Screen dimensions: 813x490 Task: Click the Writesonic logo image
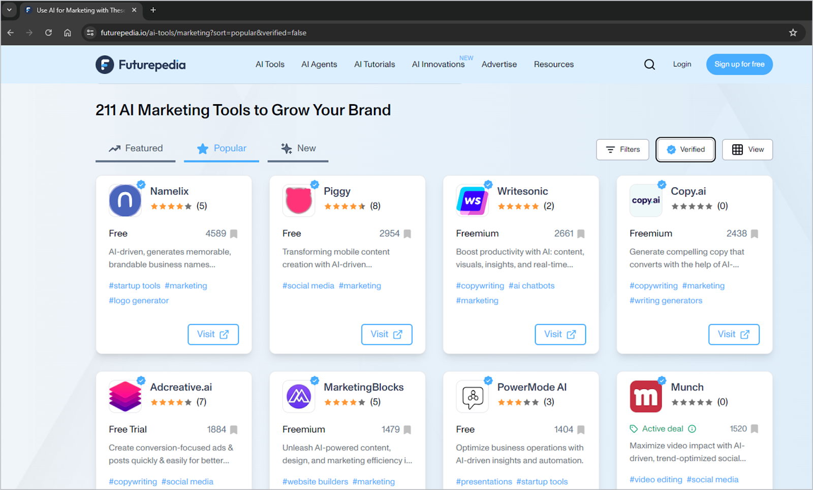tap(473, 200)
